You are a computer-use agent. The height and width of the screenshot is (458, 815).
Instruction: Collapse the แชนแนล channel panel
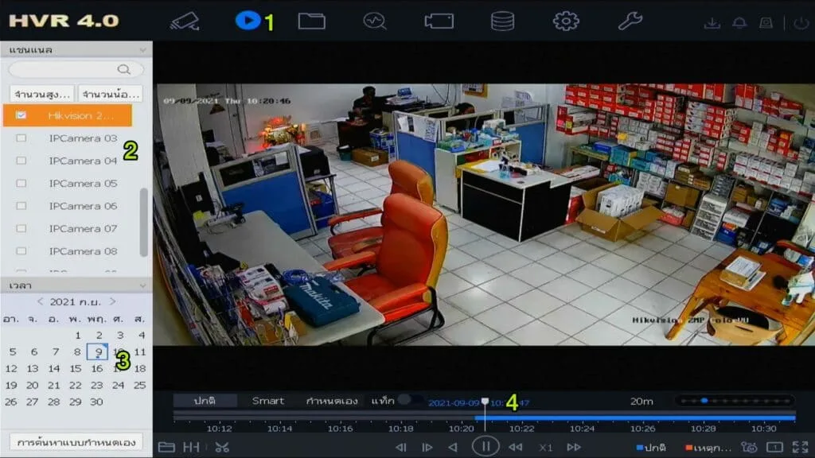tap(142, 50)
